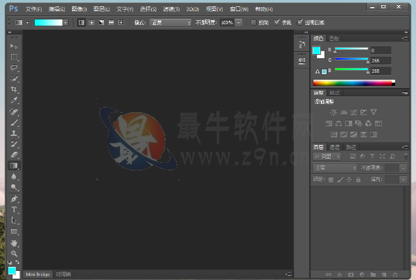This screenshot has width=416, height=280.
Task: Select the Rectangular Marquee tool
Action: [x=14, y=57]
